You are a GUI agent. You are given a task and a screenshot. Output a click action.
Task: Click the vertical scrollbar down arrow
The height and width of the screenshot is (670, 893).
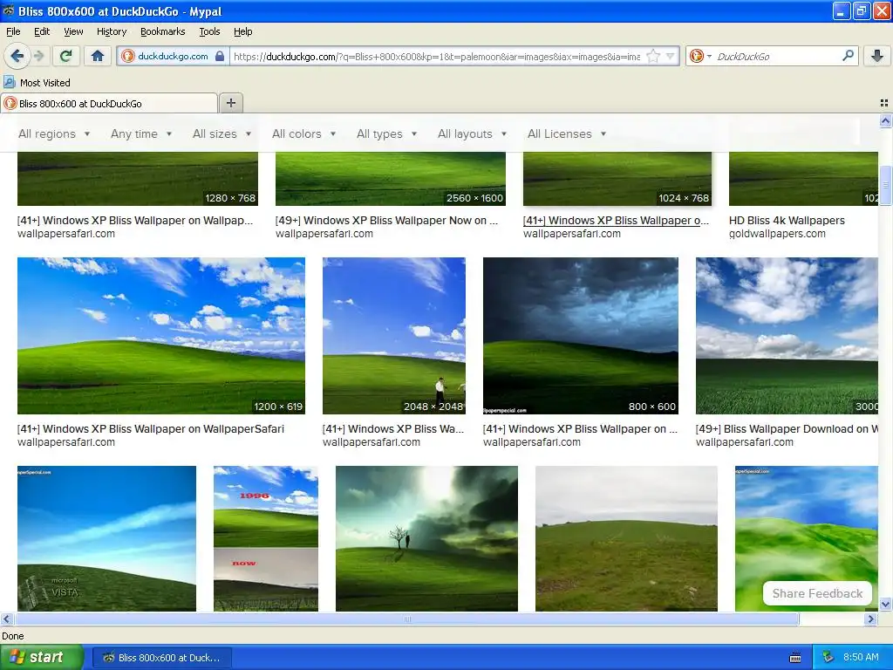click(x=885, y=605)
